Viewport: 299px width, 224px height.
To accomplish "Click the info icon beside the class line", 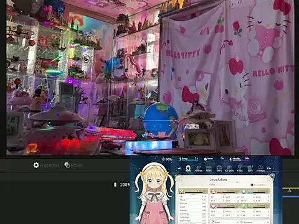I will 252,185.
